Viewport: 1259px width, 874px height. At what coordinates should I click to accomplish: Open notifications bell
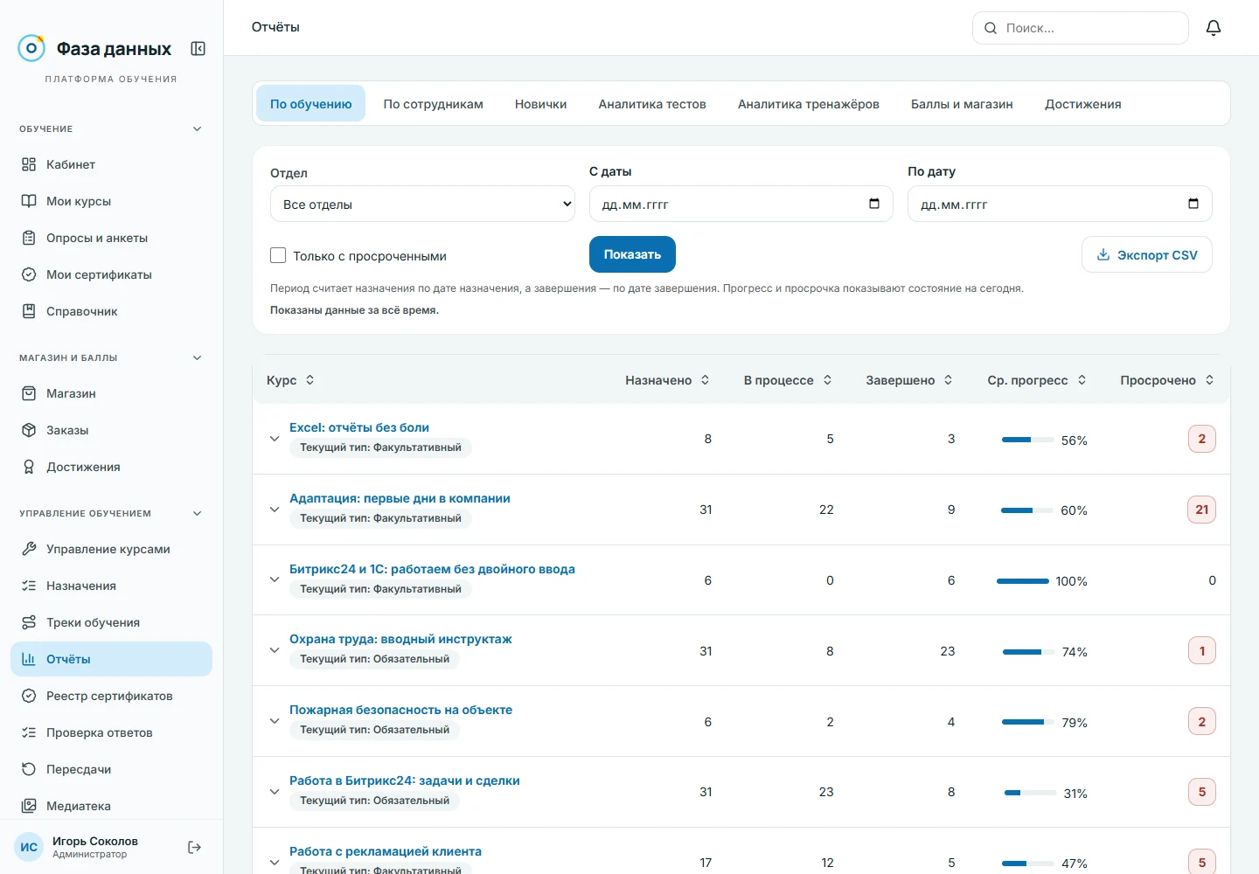pyautogui.click(x=1214, y=28)
